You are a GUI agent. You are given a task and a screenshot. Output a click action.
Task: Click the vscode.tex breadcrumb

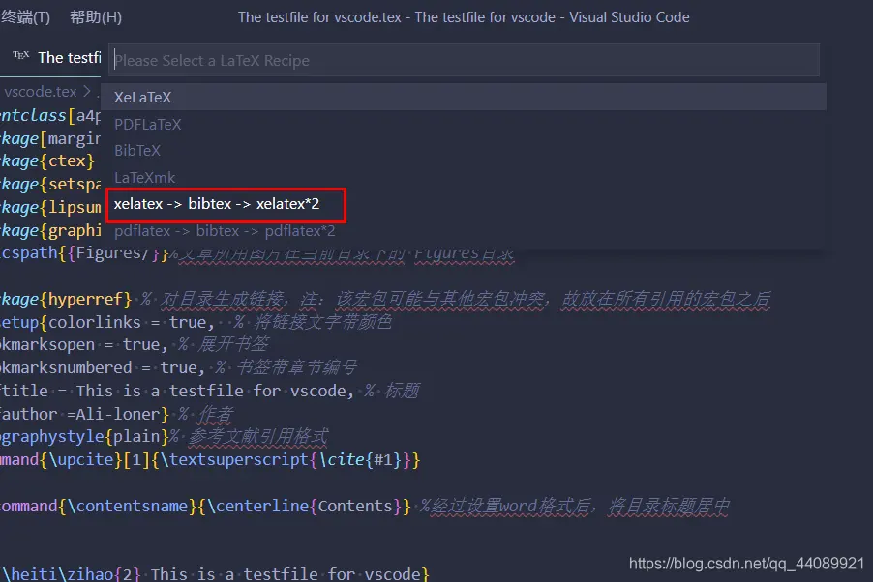(40, 91)
